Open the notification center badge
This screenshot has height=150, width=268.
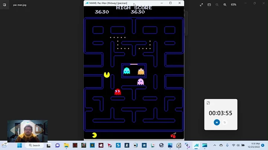tap(263, 146)
